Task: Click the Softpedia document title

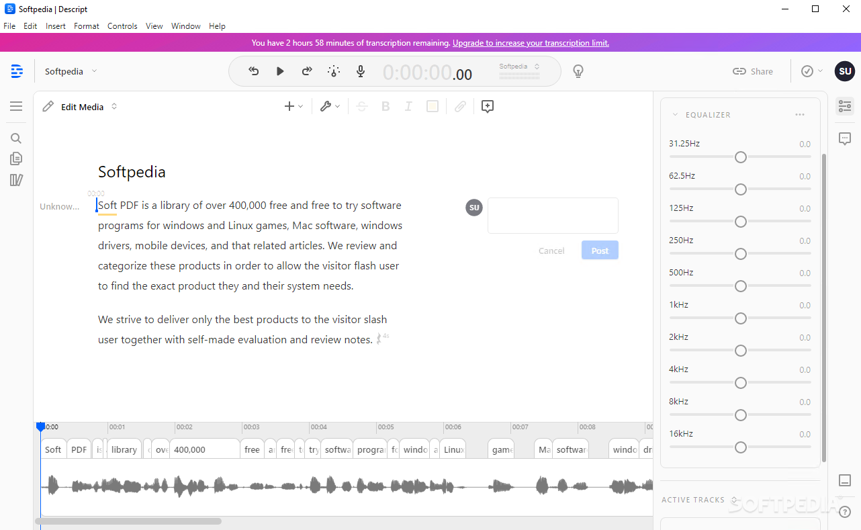Action: [x=132, y=172]
